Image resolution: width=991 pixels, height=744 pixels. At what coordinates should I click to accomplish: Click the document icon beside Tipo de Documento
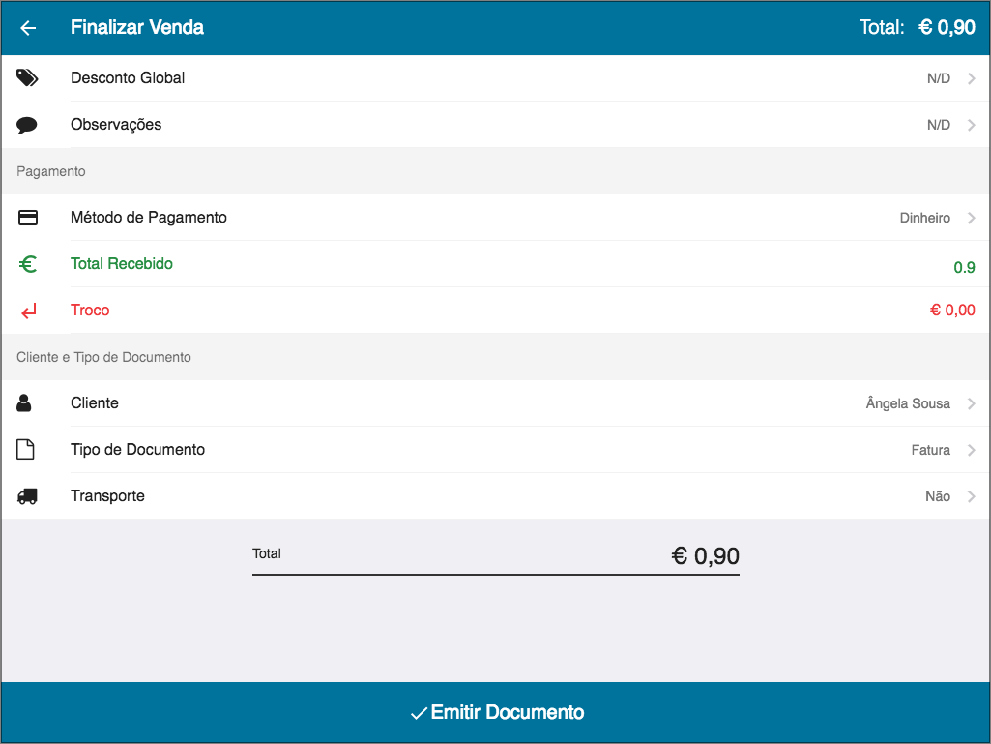(x=27, y=449)
